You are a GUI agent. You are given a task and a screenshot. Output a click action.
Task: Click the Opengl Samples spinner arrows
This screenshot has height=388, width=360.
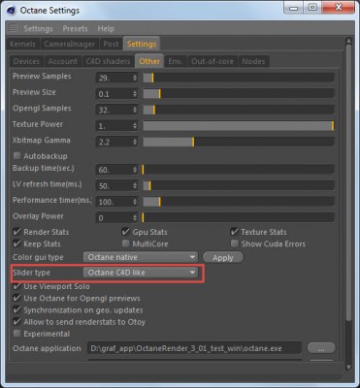click(x=135, y=110)
